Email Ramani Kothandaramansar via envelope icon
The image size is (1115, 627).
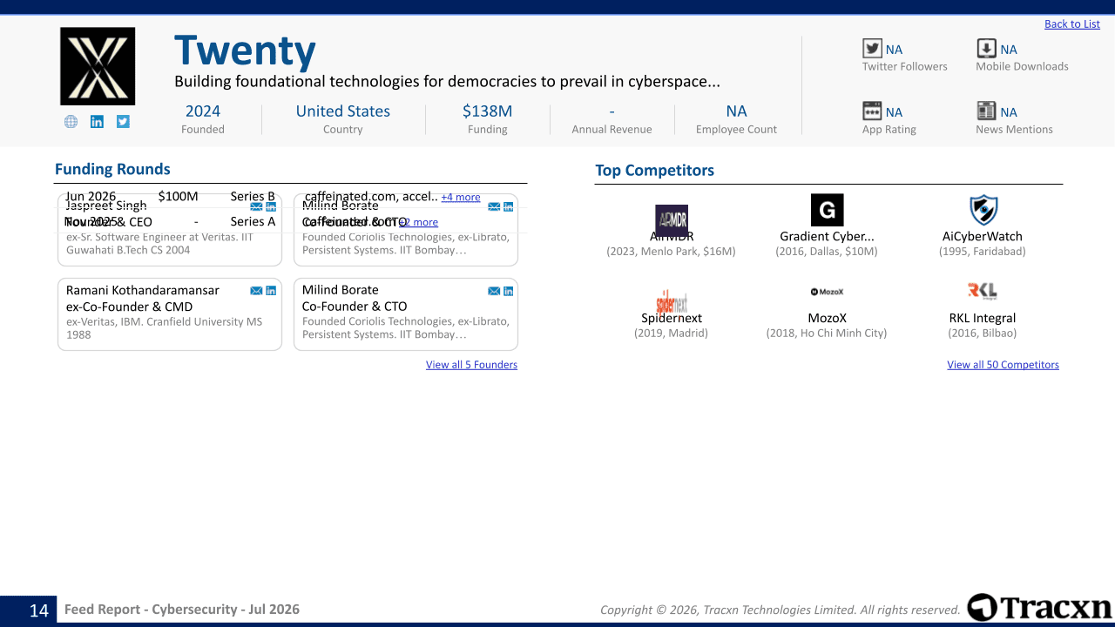coord(256,291)
